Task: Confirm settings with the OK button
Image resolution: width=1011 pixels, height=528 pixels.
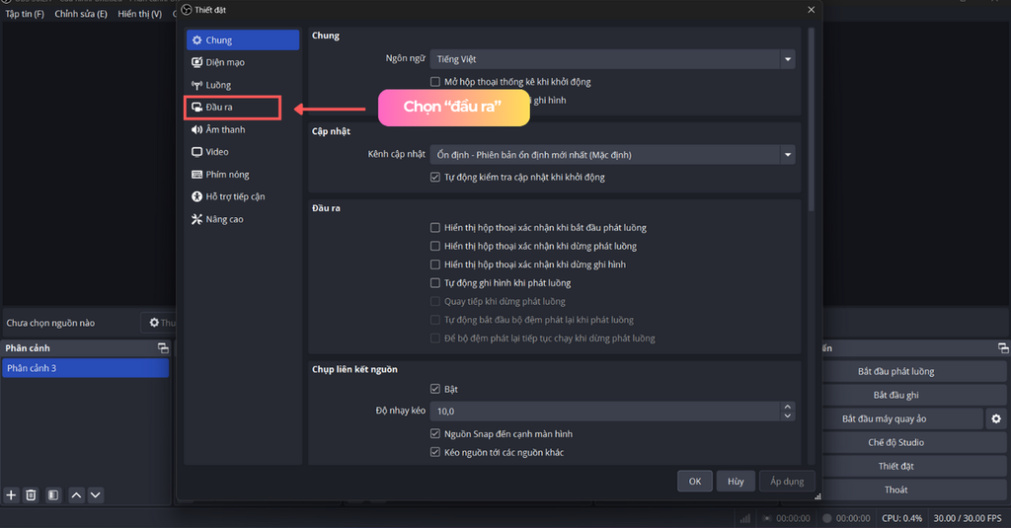Action: (x=694, y=481)
